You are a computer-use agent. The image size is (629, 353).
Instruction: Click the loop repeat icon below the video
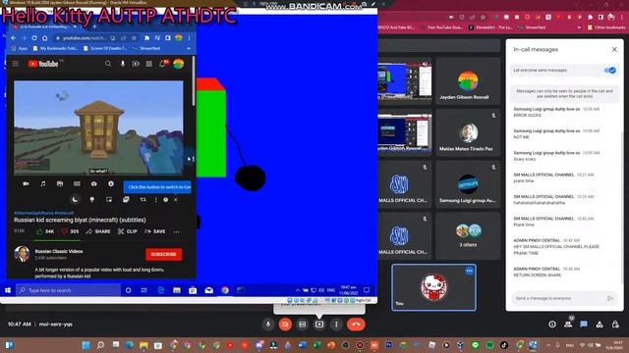143,199
